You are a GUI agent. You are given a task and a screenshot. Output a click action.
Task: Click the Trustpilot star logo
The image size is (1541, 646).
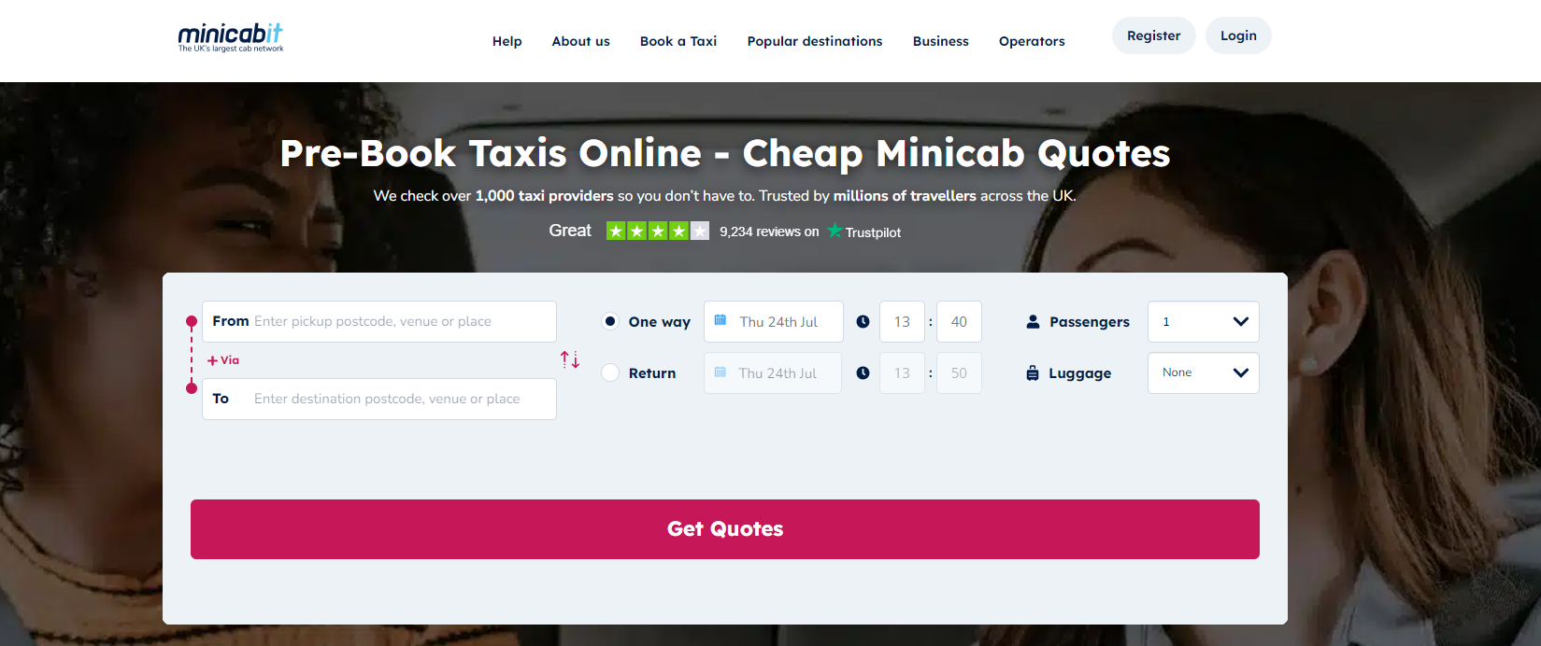click(x=835, y=231)
